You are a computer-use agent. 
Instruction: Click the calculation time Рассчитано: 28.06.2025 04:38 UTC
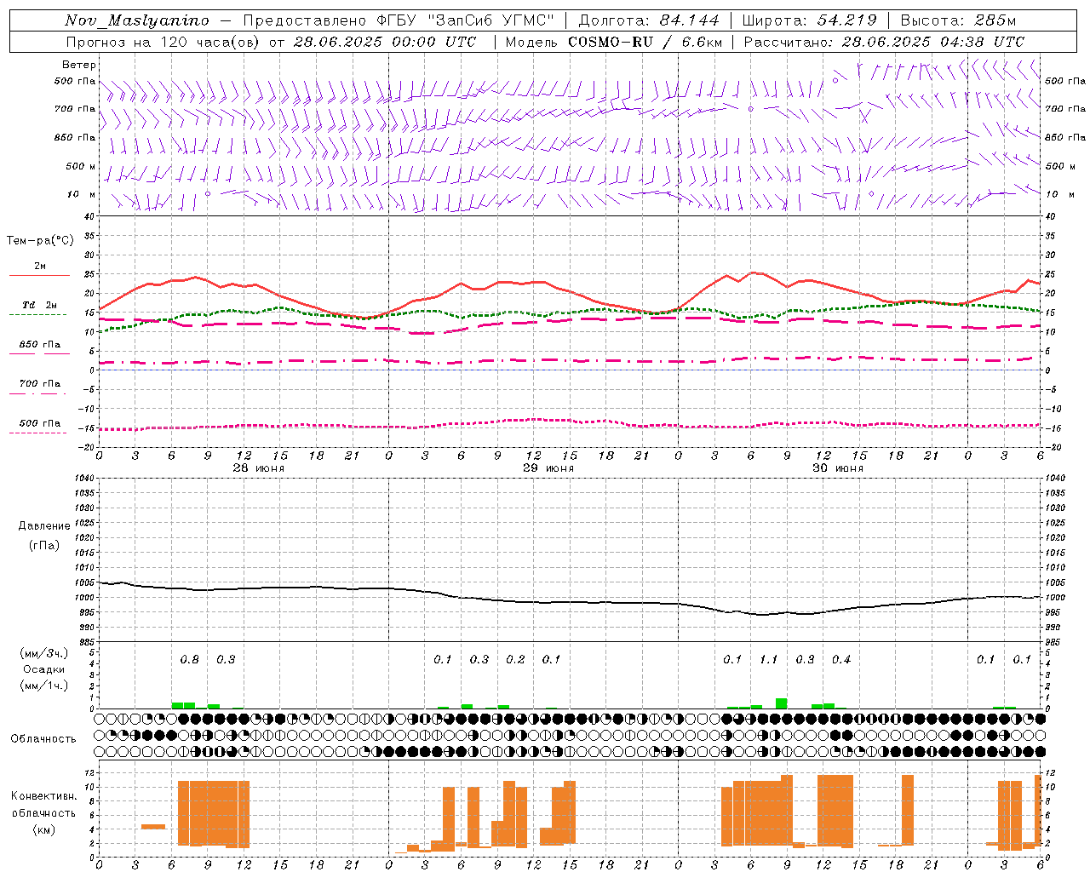pos(884,42)
